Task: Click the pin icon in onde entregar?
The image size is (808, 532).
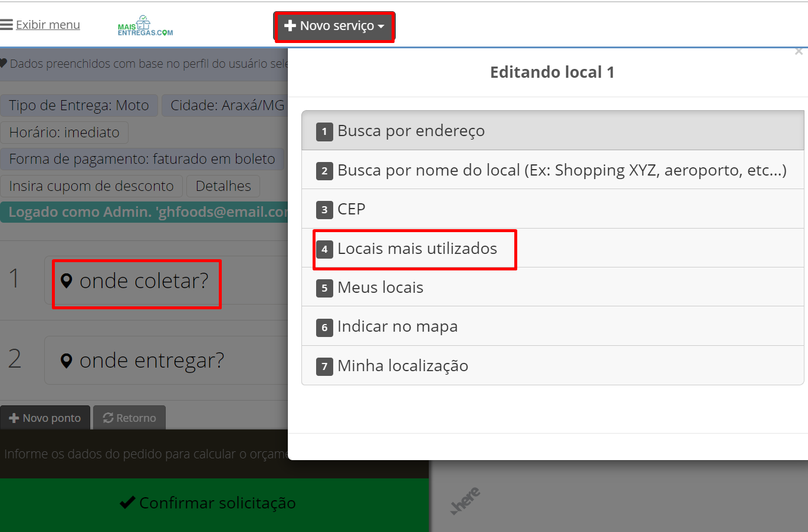Action: [x=67, y=361]
